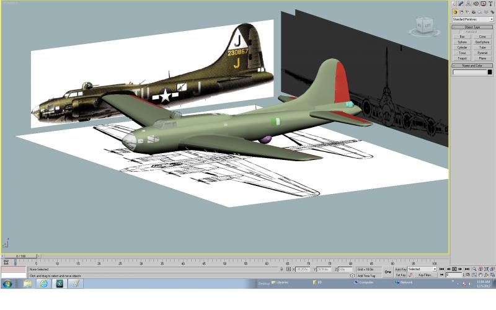Step to the next frame
The width and height of the screenshot is (496, 310).
[460, 269]
